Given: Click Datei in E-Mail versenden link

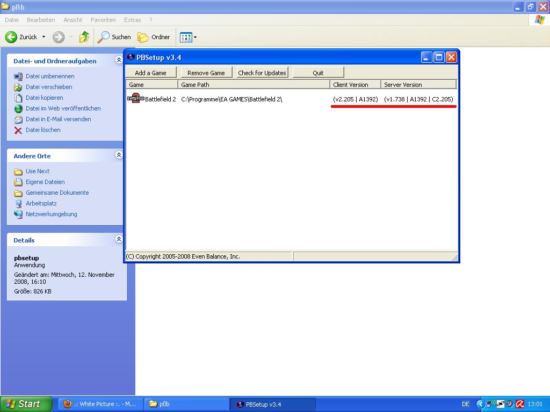Looking at the screenshot, I should point(58,119).
